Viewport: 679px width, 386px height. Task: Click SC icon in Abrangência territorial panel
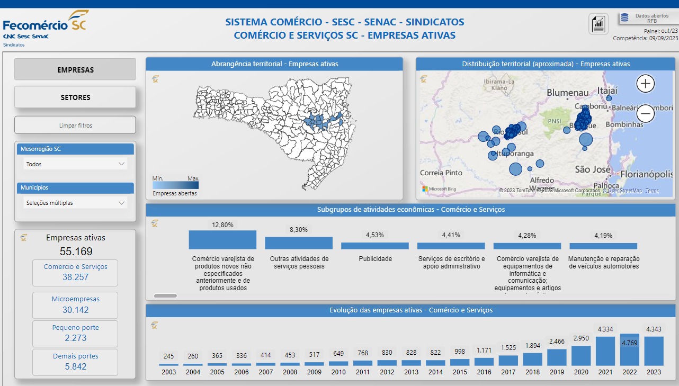click(155, 79)
